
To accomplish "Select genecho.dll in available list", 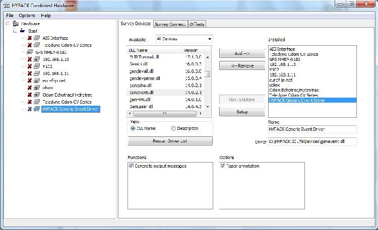I will coord(165,85).
